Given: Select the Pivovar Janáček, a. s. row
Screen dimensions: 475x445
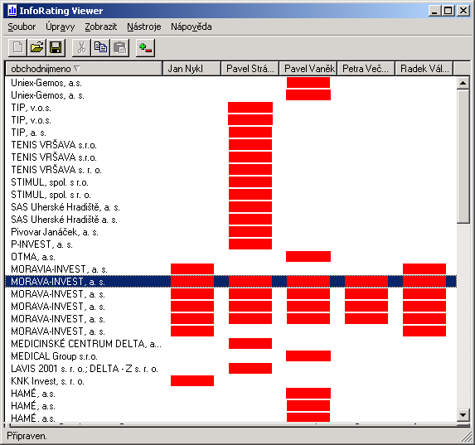Looking at the screenshot, I should tap(230, 232).
